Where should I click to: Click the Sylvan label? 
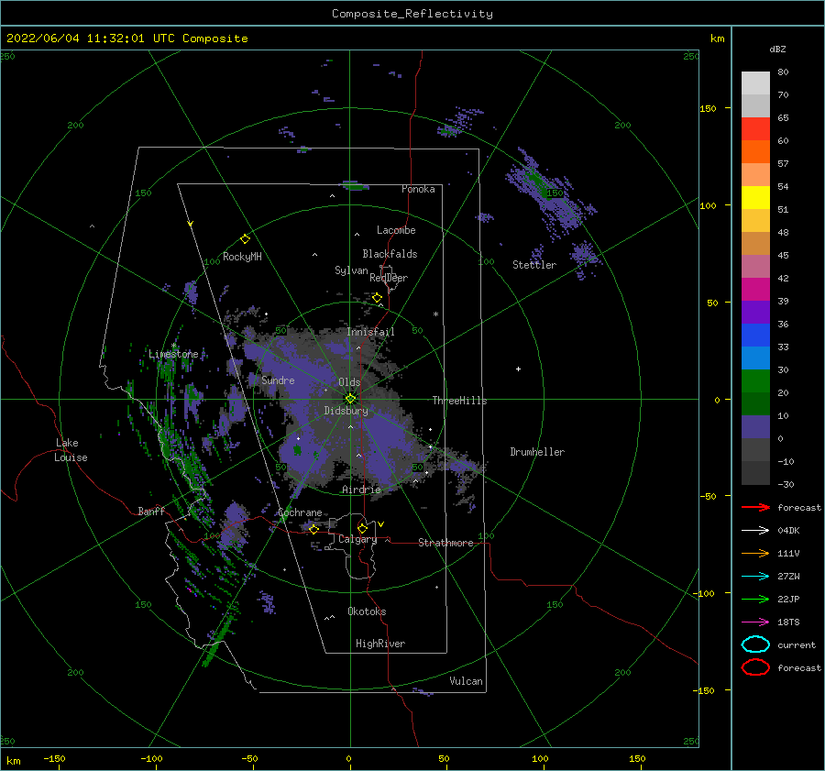click(351, 270)
